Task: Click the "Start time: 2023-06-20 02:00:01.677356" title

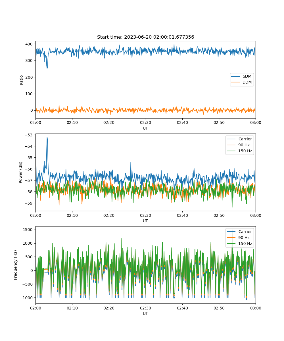Action: click(145, 37)
